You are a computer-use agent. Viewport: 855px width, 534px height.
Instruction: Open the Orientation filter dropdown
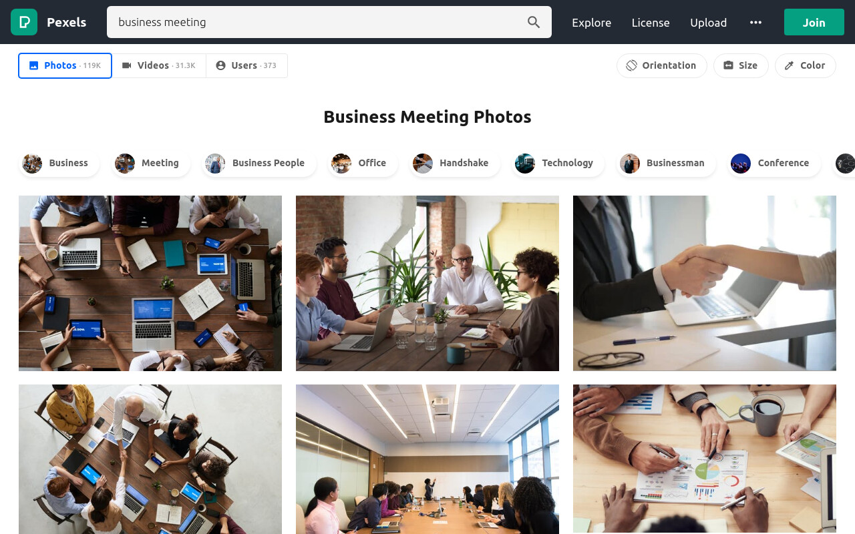(x=661, y=65)
